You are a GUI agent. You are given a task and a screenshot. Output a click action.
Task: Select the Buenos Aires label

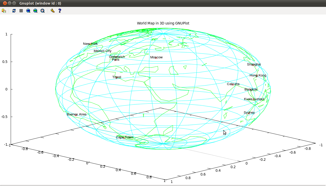coord(76,114)
